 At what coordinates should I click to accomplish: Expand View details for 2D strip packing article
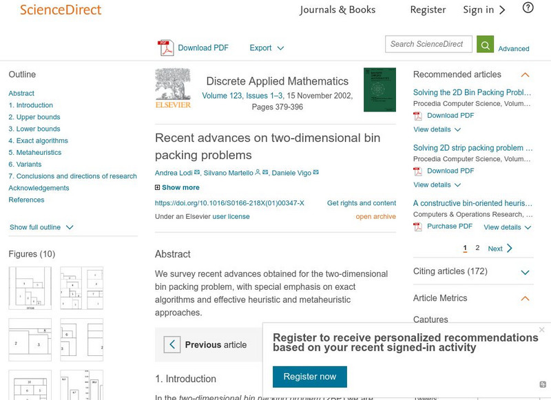tap(437, 185)
